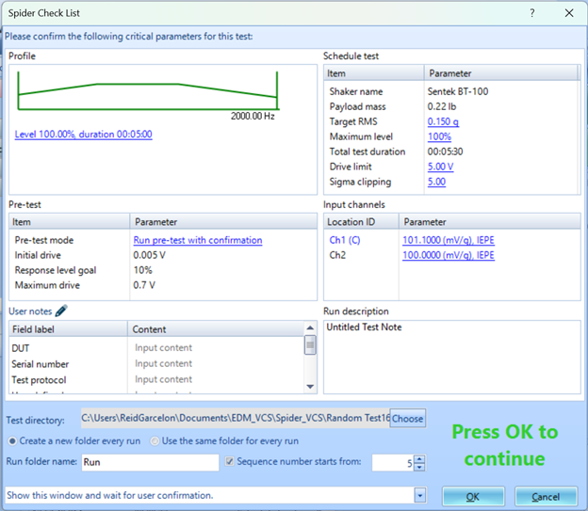588x511 pixels.
Task: Click the Run folder name input field
Action: pos(151,462)
